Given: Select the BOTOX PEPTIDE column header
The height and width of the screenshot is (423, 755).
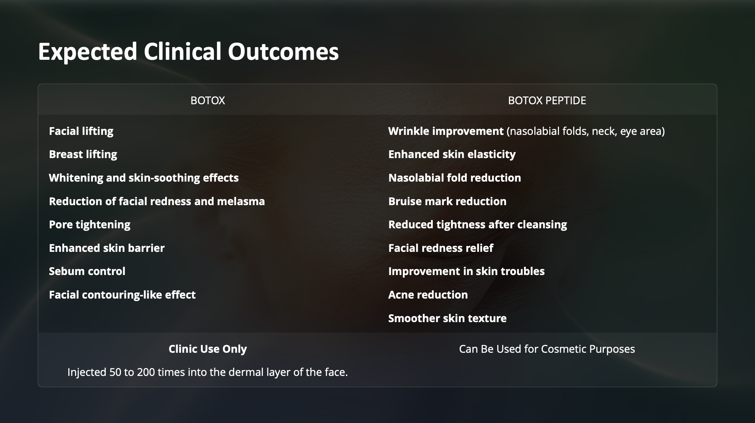Looking at the screenshot, I should [x=547, y=100].
